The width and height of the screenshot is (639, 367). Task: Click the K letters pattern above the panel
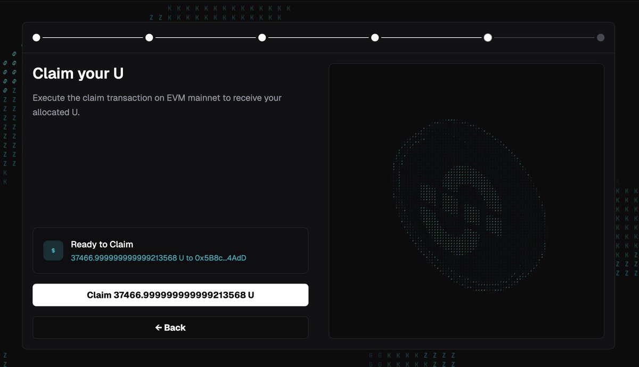tap(220, 13)
